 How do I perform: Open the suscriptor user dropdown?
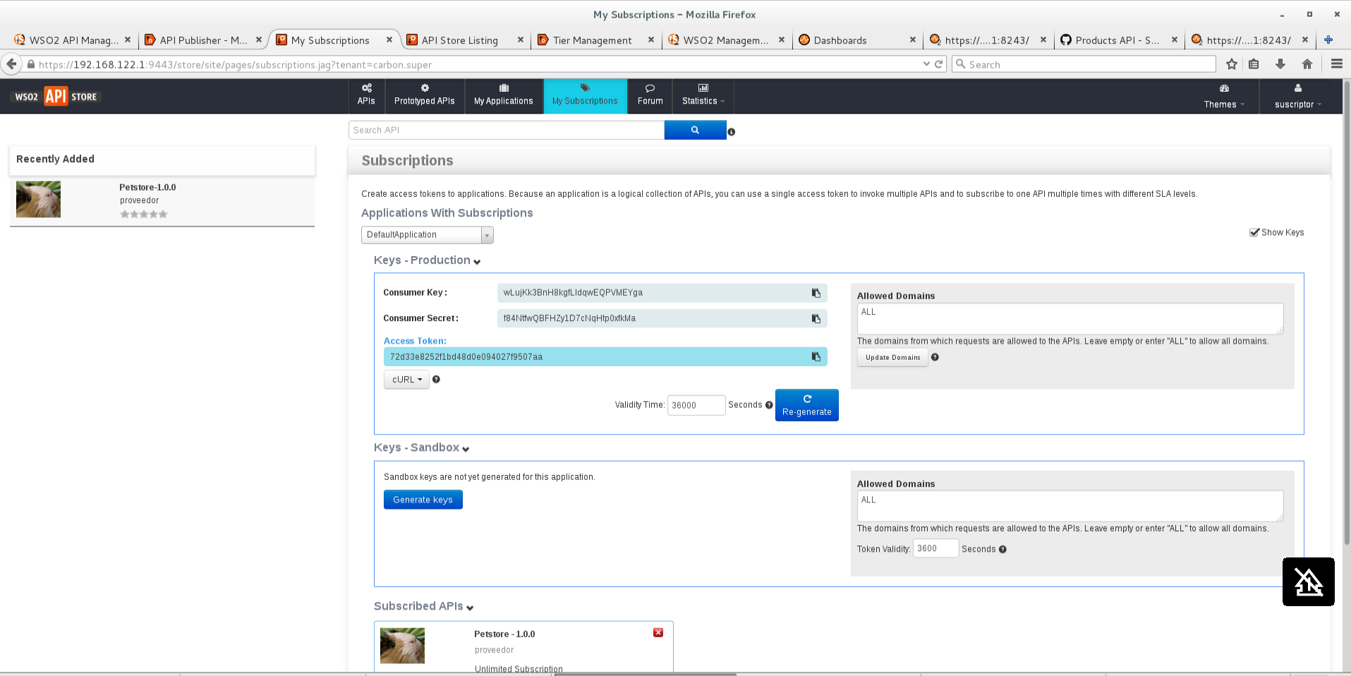[x=1298, y=97]
